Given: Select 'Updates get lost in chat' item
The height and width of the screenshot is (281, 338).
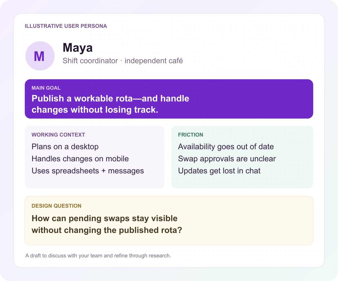Looking at the screenshot, I should (x=219, y=171).
